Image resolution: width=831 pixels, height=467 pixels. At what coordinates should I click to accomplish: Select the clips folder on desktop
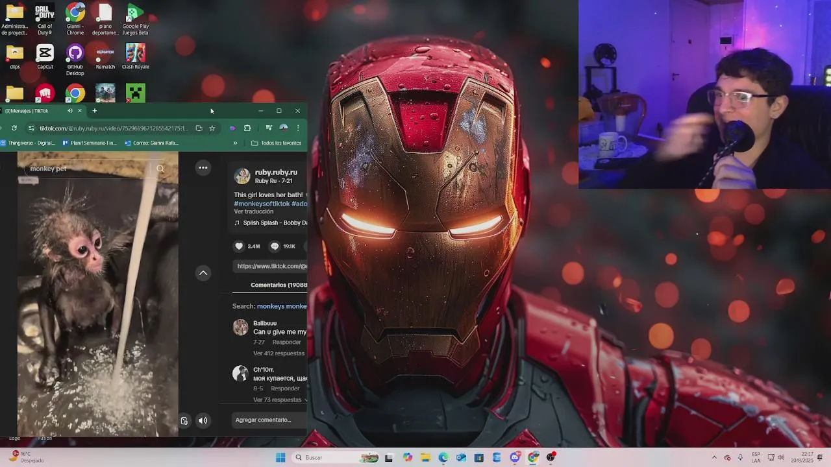pos(14,57)
